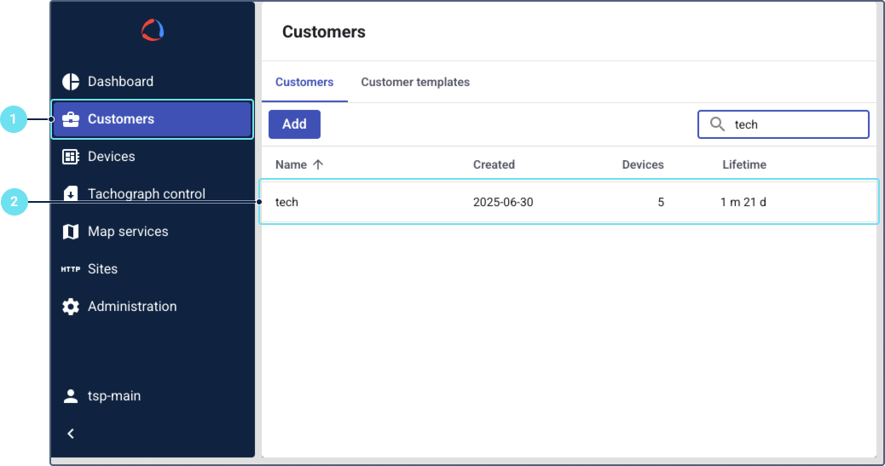
Task: Switch to the Customer templates tab
Action: (x=415, y=83)
